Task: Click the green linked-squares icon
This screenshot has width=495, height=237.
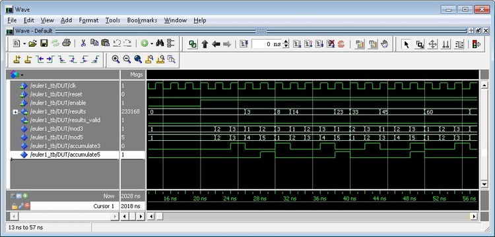Action: click(193, 44)
